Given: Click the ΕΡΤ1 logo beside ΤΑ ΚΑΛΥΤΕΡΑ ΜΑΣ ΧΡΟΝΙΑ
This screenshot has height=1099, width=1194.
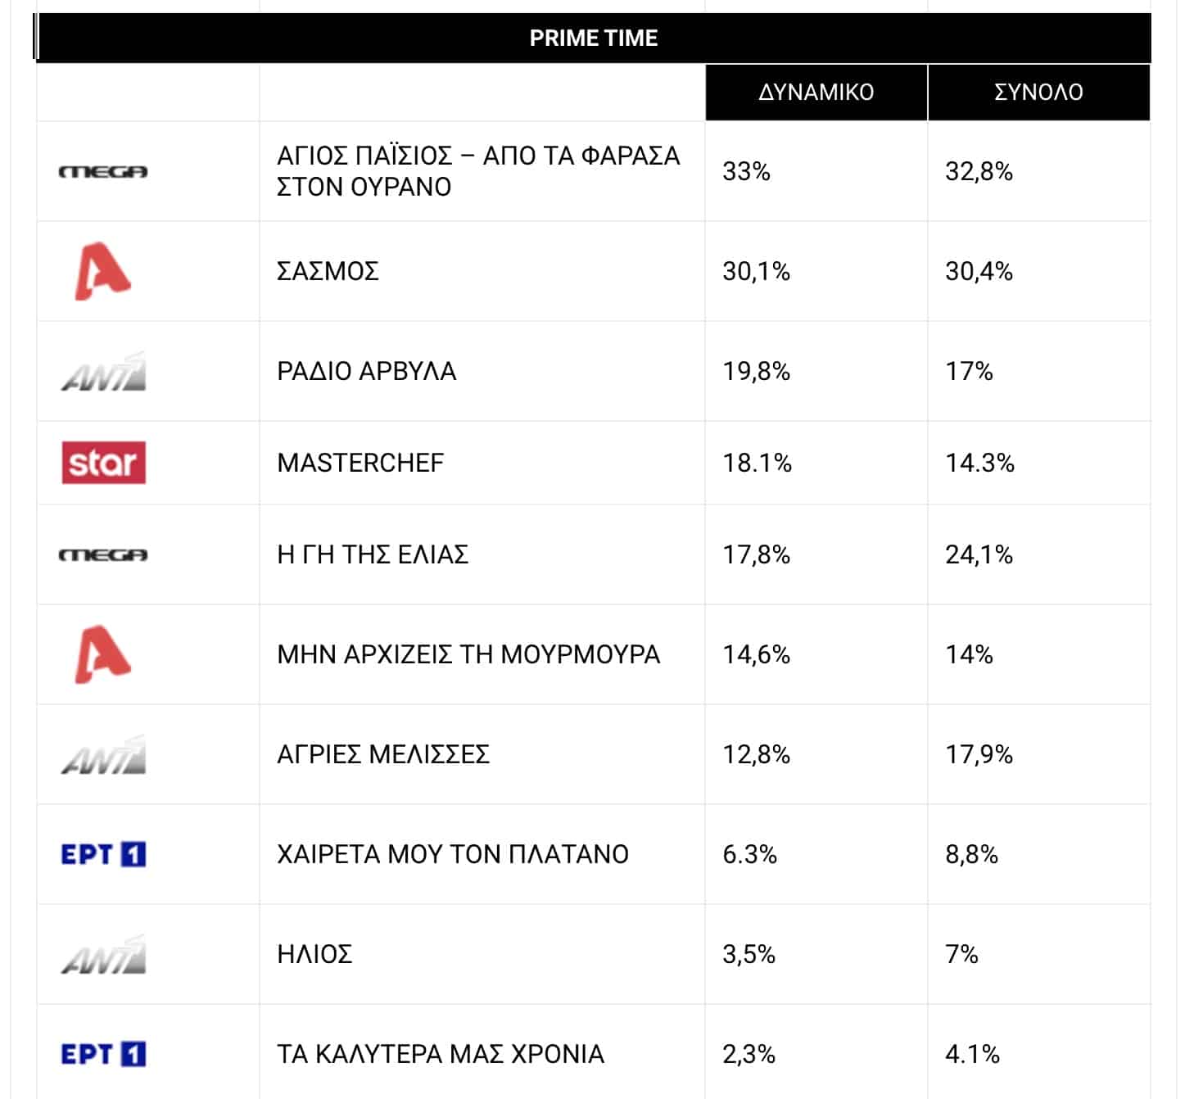Looking at the screenshot, I should click(x=103, y=1054).
